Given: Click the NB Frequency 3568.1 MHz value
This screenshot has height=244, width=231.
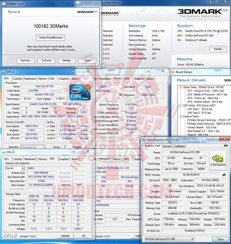Looking at the screenshot, I should 148,95.
